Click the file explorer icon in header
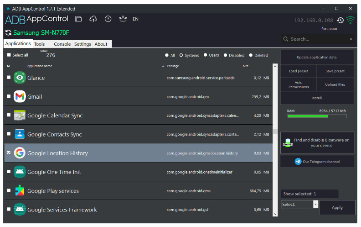 click(x=78, y=19)
